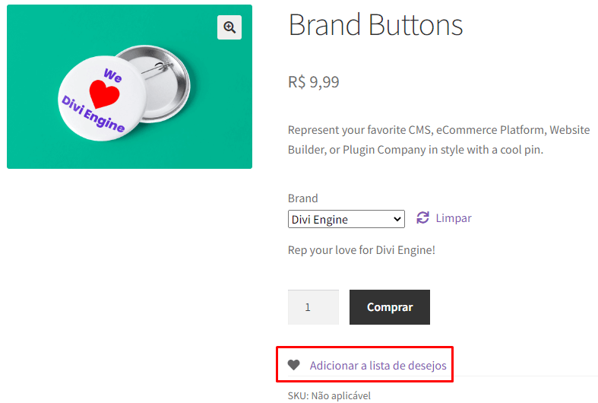
Task: Click the R$ 9,99 price
Action: [314, 82]
